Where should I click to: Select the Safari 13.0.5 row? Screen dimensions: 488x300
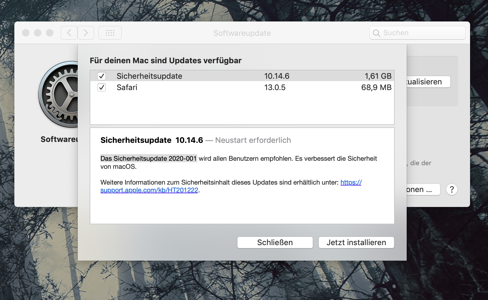point(242,87)
